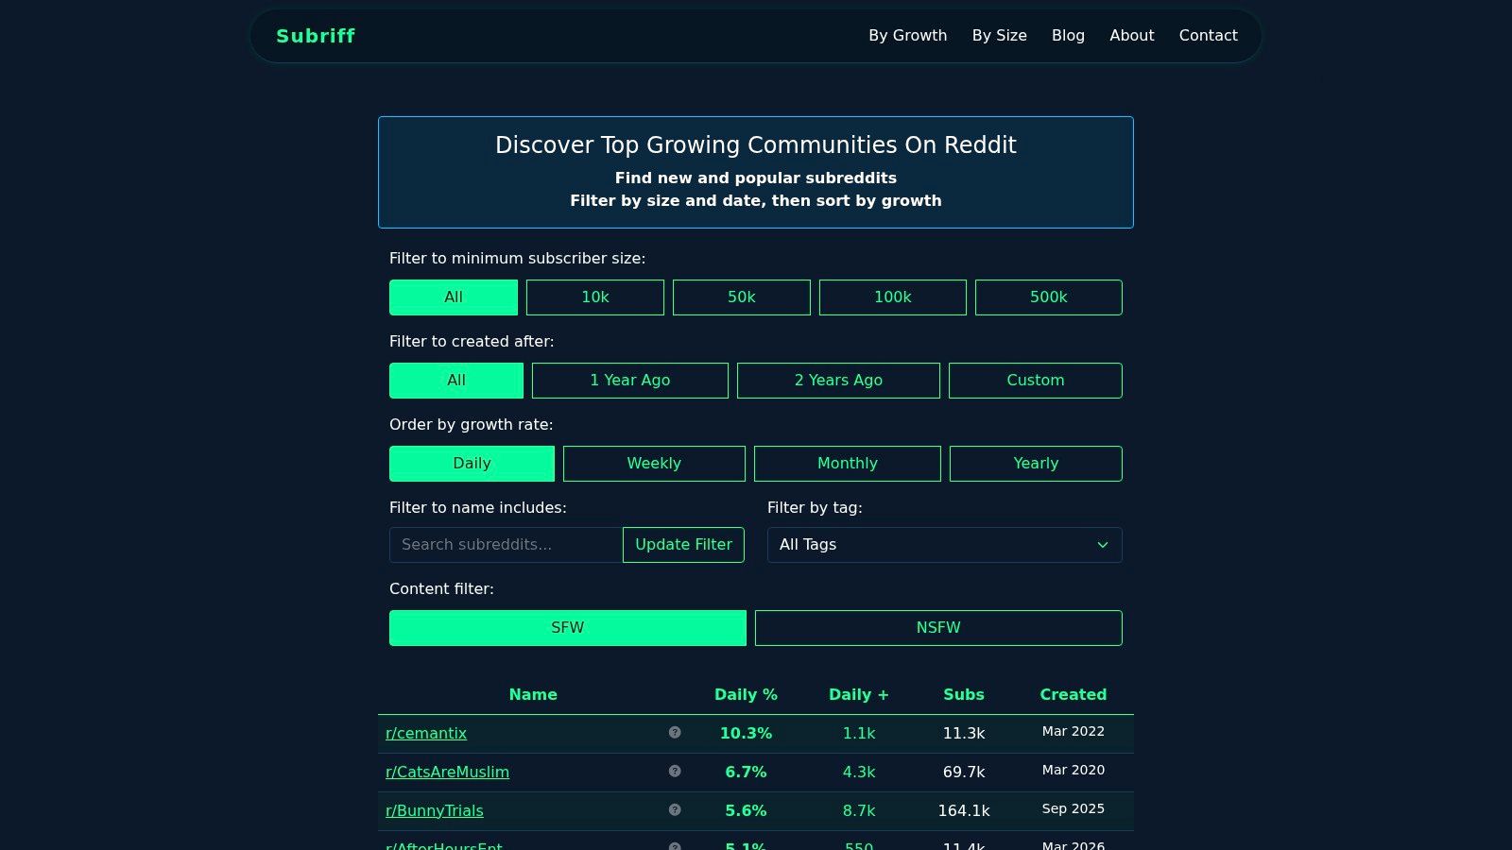This screenshot has height=850, width=1512.
Task: Open By Size in the navigation
Action: pos(1000,36)
